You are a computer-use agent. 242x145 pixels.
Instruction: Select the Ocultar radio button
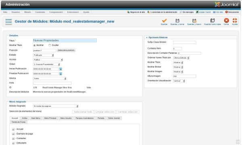[50, 45]
